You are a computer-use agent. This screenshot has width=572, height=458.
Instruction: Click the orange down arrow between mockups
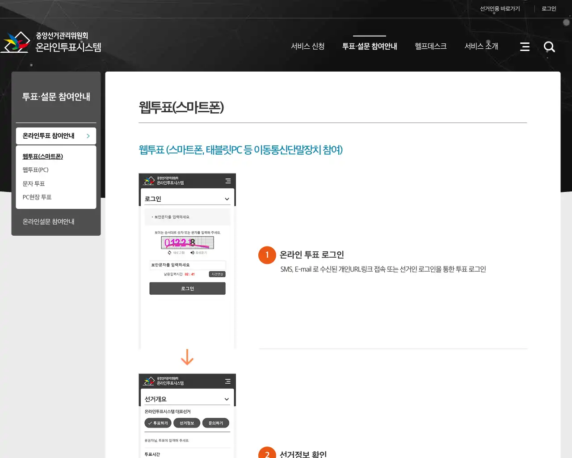click(187, 358)
